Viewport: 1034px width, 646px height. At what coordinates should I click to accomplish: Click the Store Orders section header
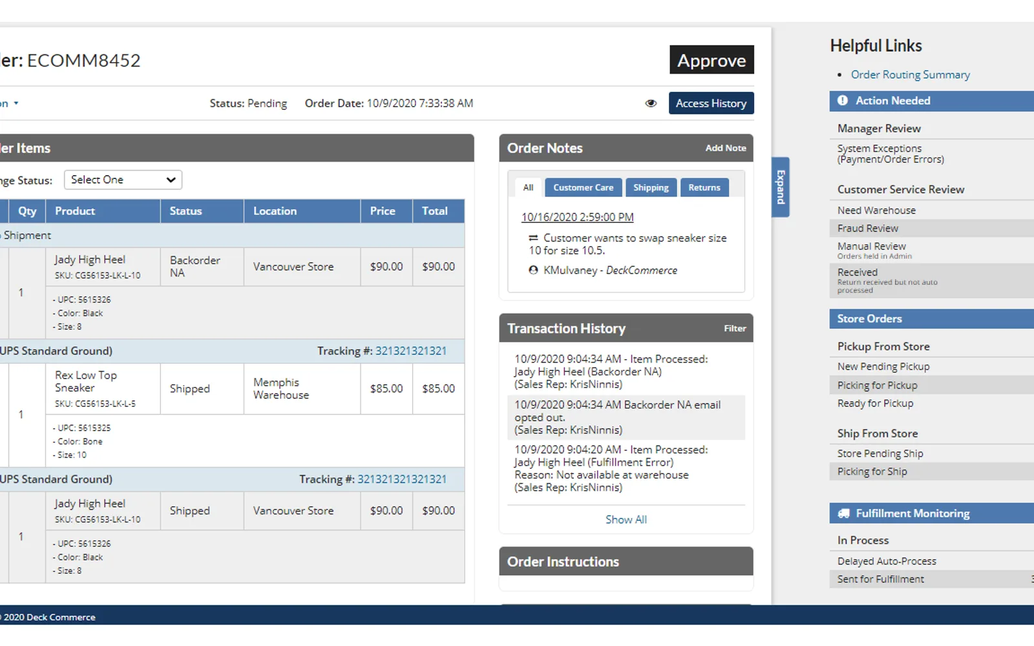tap(932, 319)
